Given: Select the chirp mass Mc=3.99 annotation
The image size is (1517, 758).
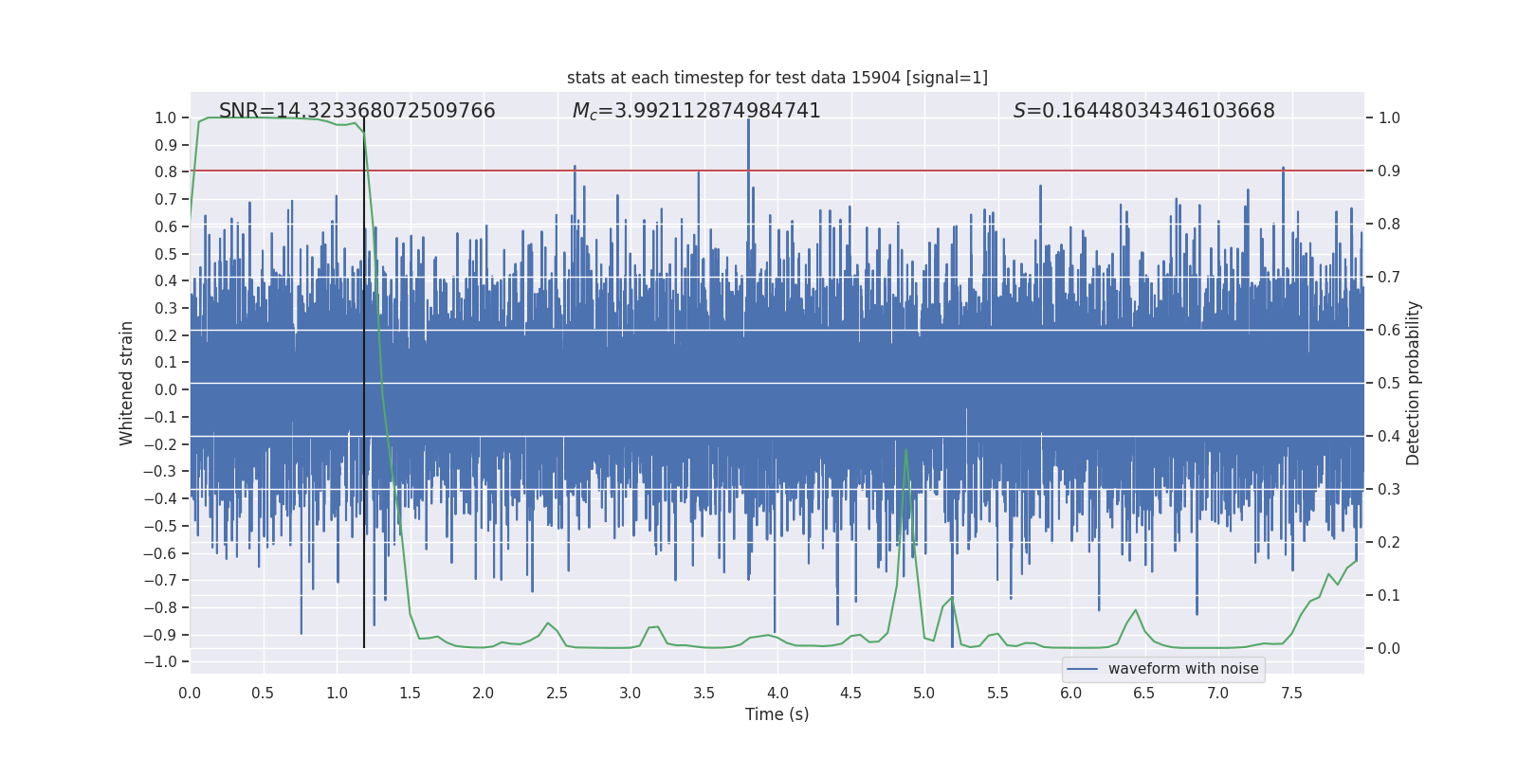Looking at the screenshot, I should tap(696, 111).
